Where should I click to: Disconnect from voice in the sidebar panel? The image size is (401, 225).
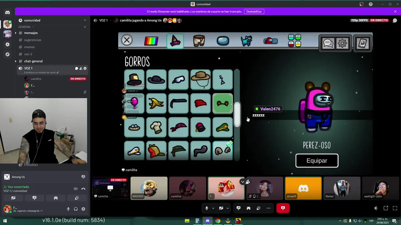point(83,189)
